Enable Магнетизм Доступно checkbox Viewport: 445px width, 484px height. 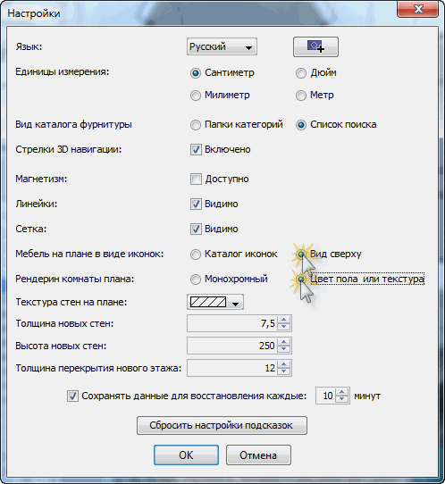[x=196, y=179]
